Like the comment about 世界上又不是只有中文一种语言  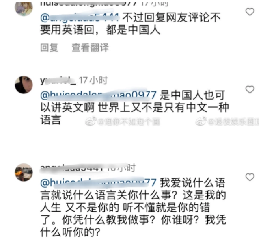pos(250,89)
